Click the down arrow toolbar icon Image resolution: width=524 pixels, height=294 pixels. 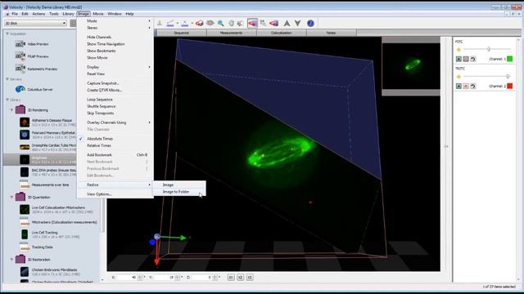point(297,24)
